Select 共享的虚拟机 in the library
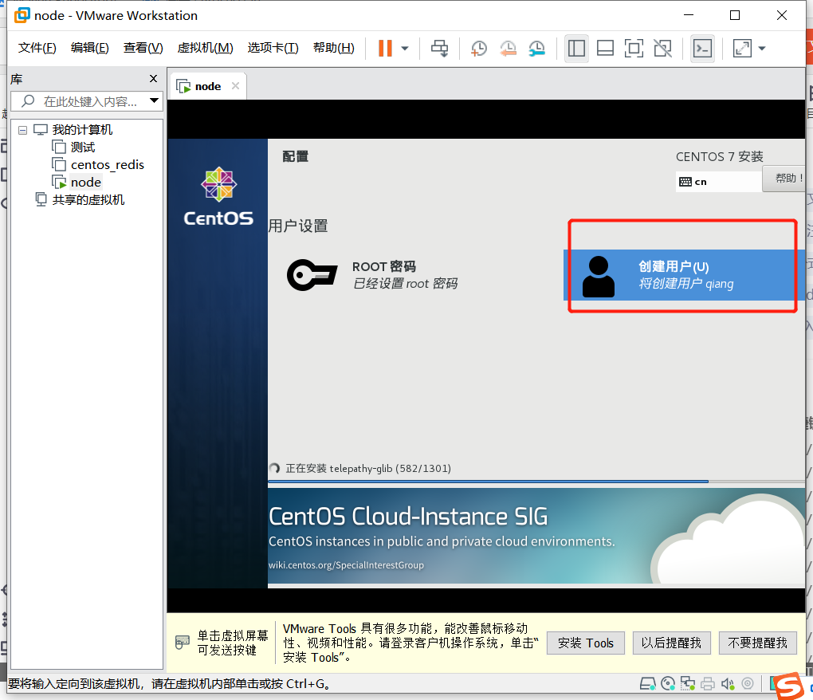Image resolution: width=813 pixels, height=700 pixels. 88,200
